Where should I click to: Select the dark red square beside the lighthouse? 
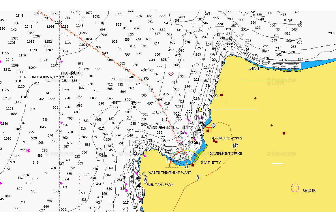point(193,165)
